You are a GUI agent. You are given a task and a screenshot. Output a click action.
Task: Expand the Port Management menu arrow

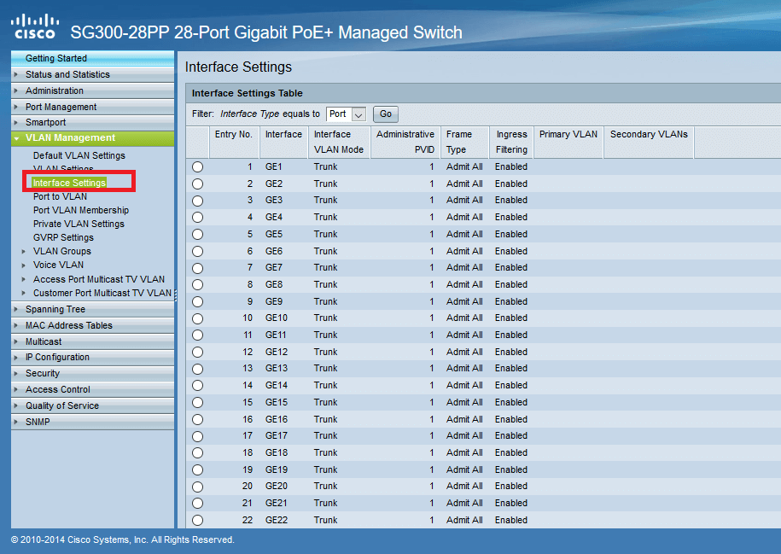click(x=16, y=107)
